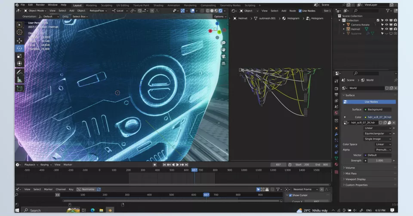Switch to the Shading workspace tab
Viewport: 413px width, 216px height.
click(158, 5)
